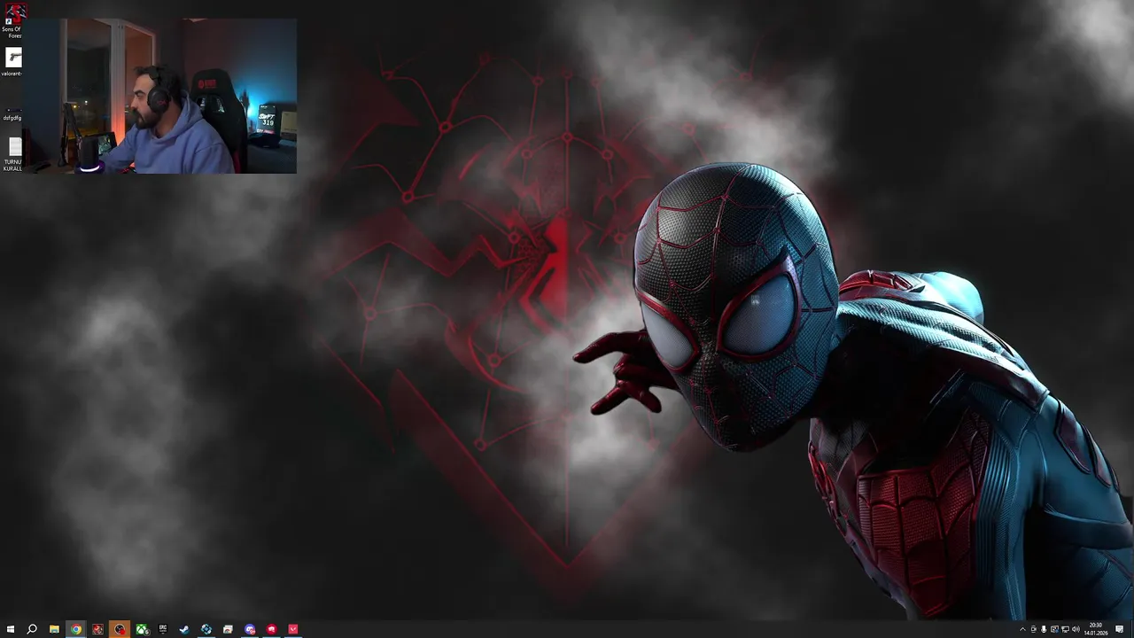The width and height of the screenshot is (1134, 638).
Task: Open Sons Of Forest desktop shortcut
Action: click(x=12, y=21)
